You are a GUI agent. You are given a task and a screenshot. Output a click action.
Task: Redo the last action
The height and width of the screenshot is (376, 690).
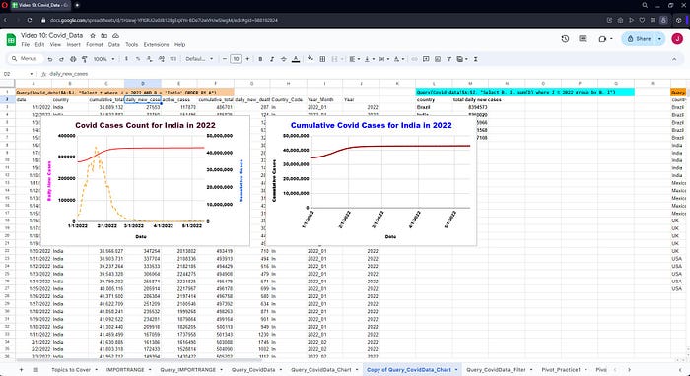click(61, 59)
